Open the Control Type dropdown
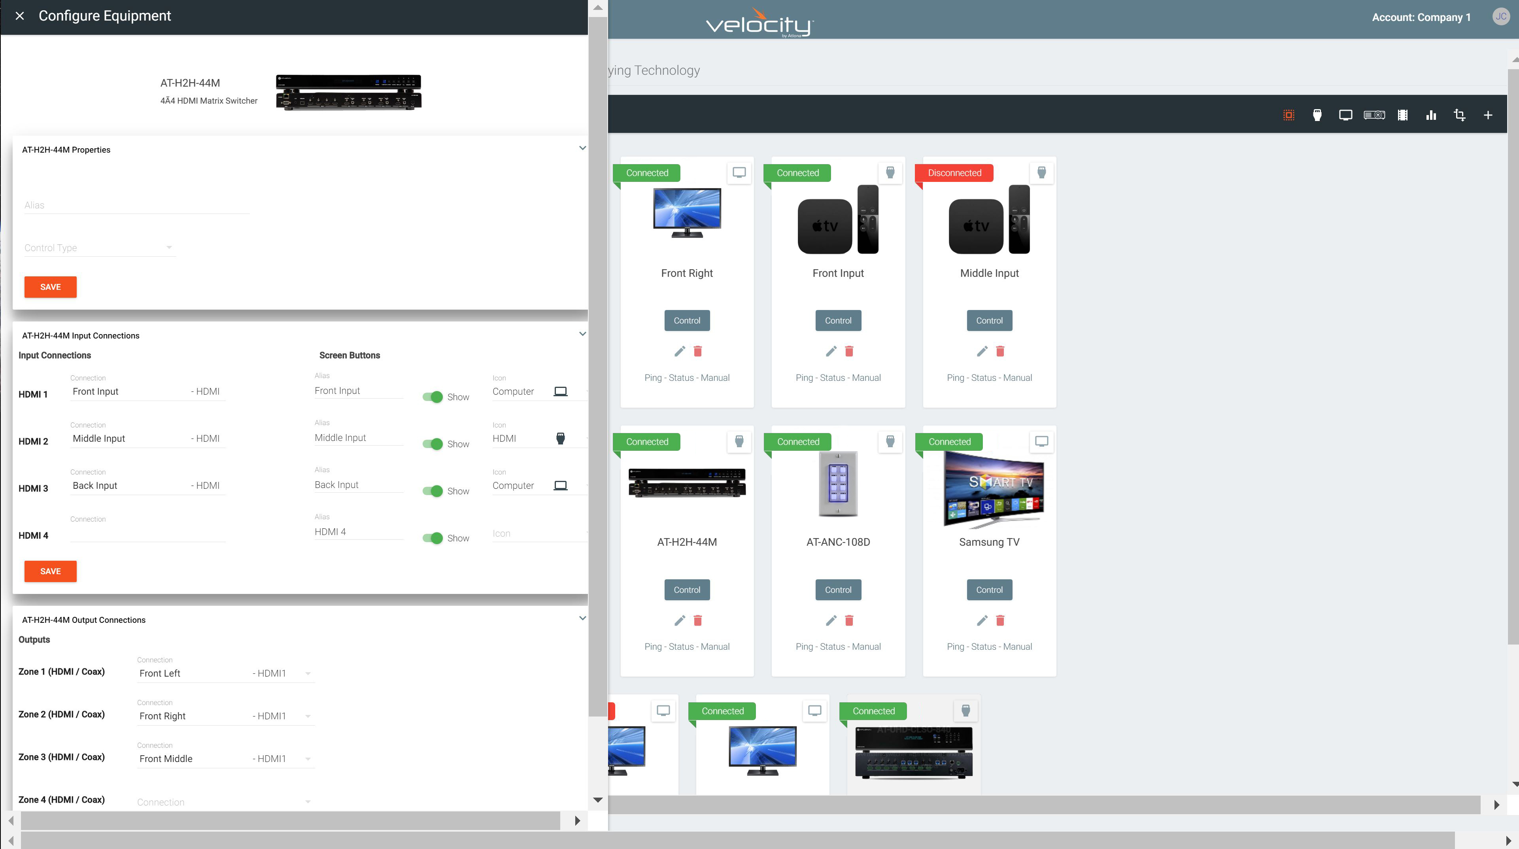 tap(99, 248)
